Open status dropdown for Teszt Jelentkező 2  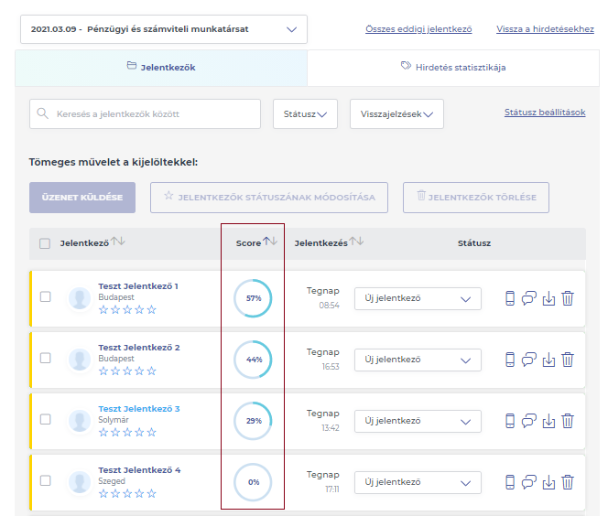tap(418, 360)
